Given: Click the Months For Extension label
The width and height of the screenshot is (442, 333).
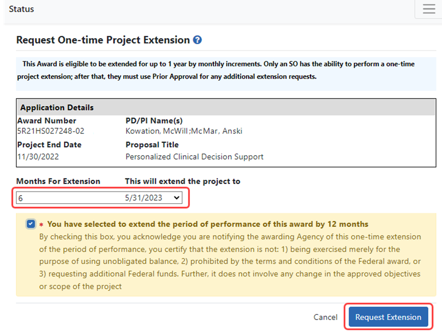Looking at the screenshot, I should click(58, 181).
